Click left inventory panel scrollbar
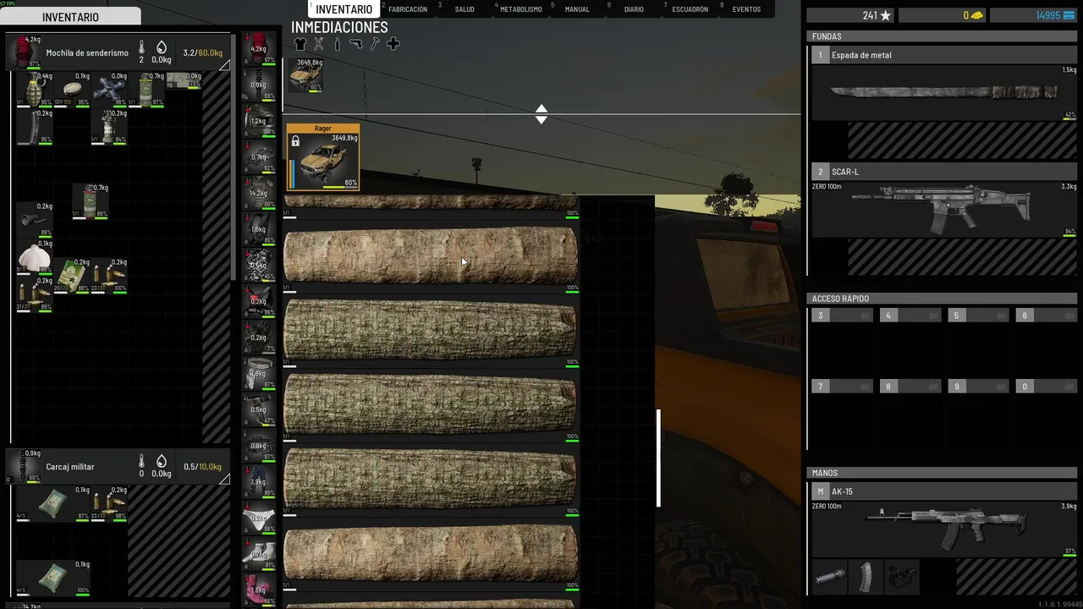 coord(234,157)
